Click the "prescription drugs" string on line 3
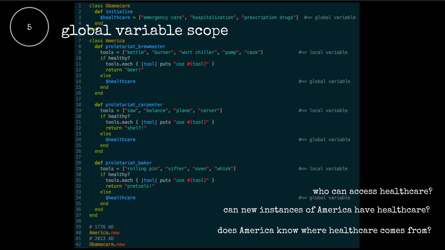This screenshot has height=250, width=445. (269, 17)
